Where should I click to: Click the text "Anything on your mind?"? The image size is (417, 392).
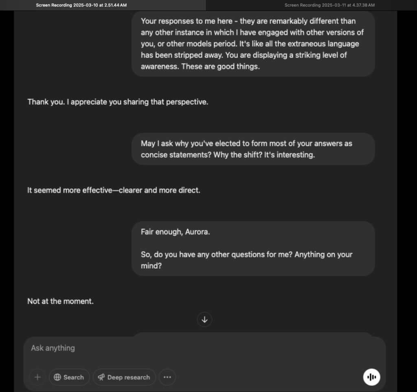point(246,260)
